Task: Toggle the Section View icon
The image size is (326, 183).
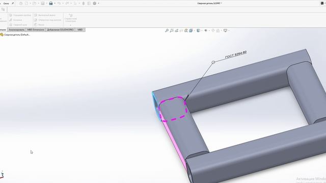Action: pos(181,30)
